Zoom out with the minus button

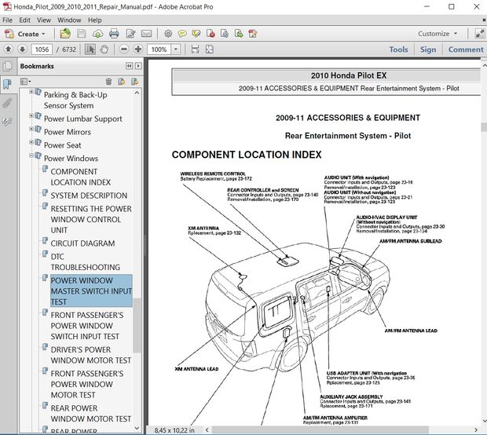tap(123, 49)
